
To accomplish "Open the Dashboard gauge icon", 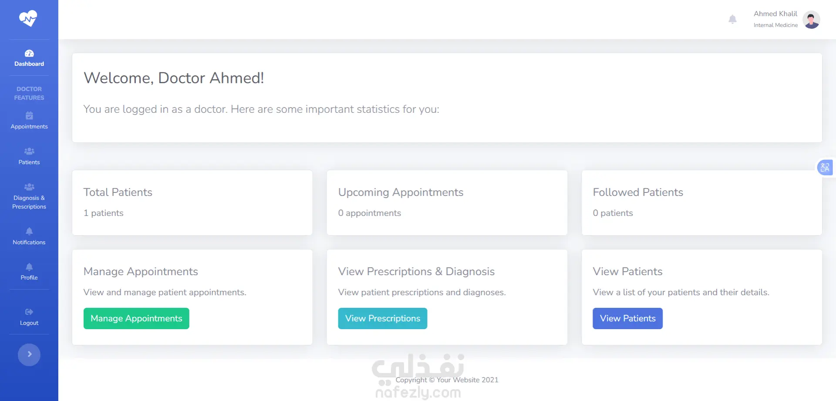I will 29,54.
